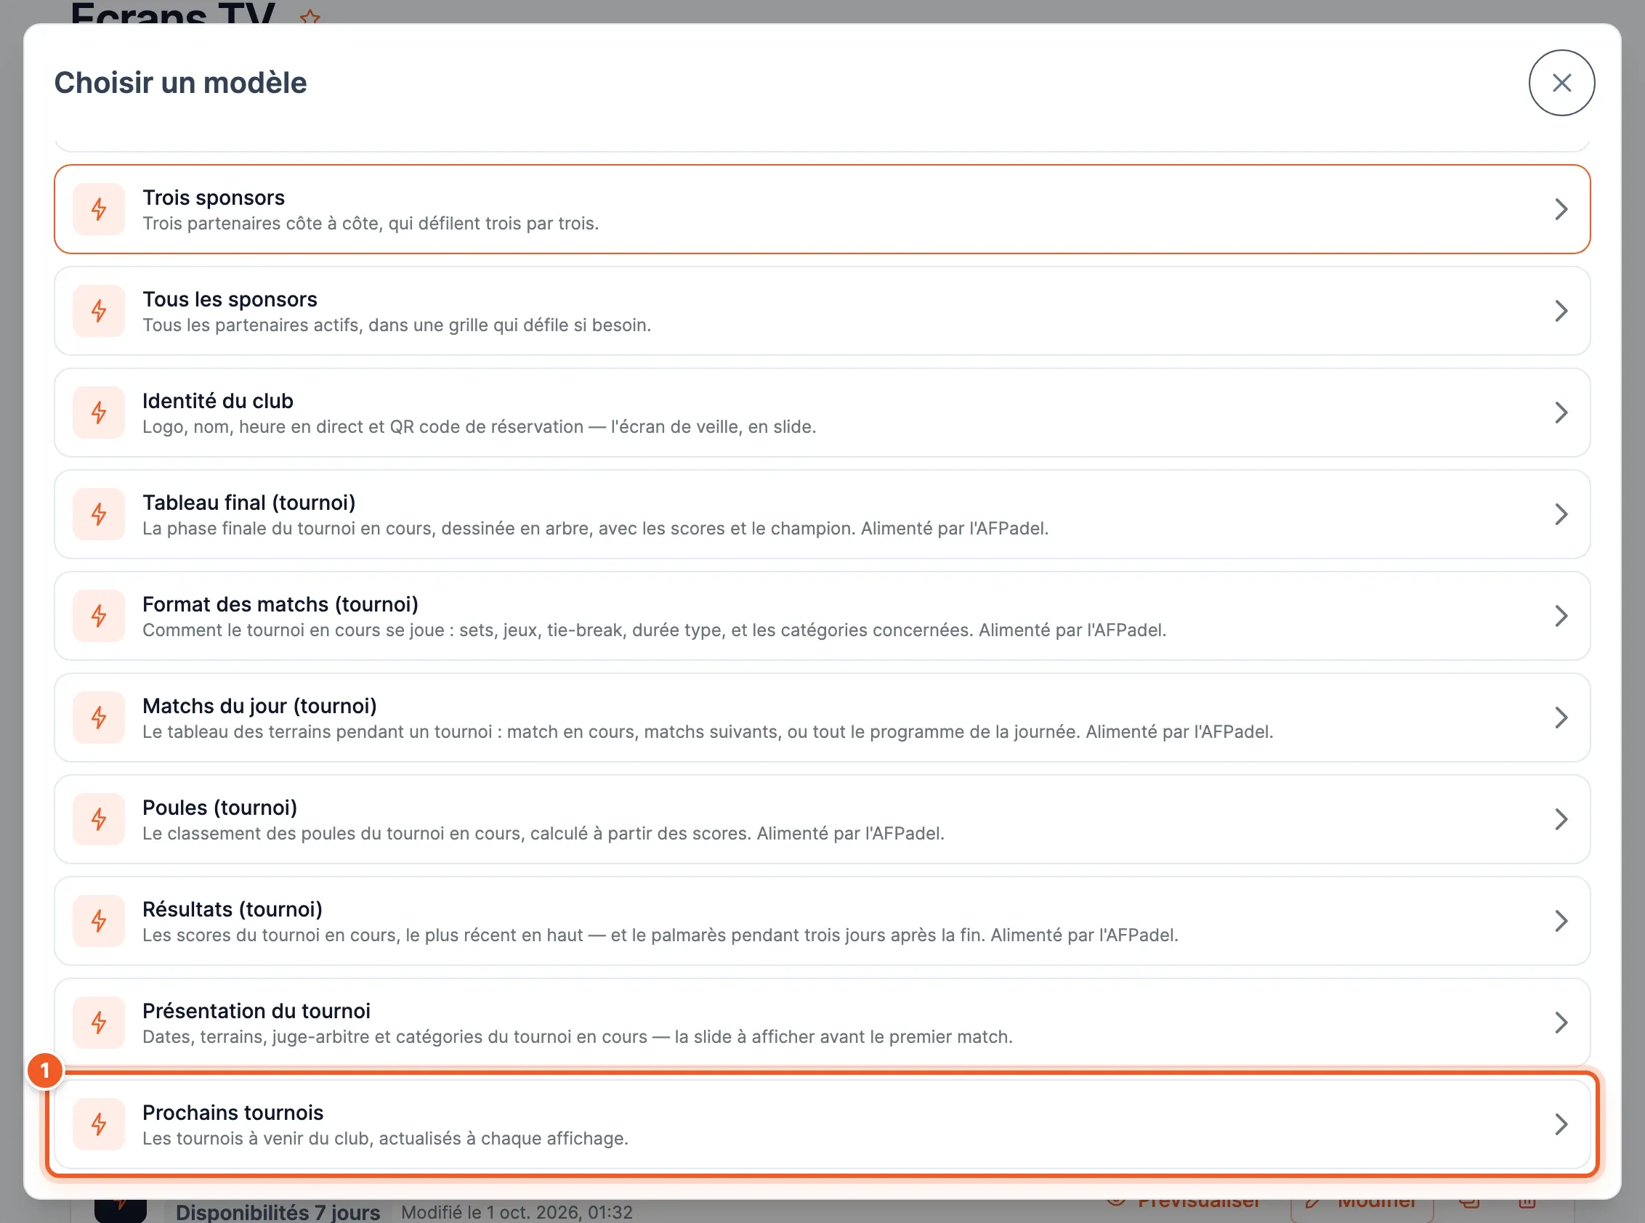Open the chevron on the Tableau final row
This screenshot has width=1645, height=1223.
coord(1561,514)
